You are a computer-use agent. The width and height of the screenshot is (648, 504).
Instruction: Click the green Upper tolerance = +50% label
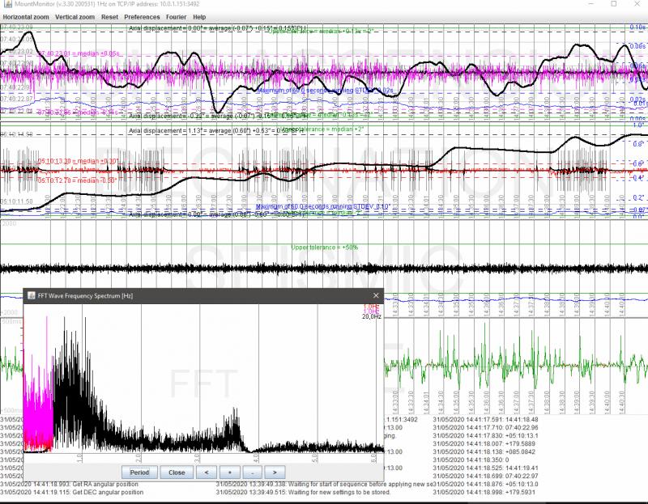[324, 248]
